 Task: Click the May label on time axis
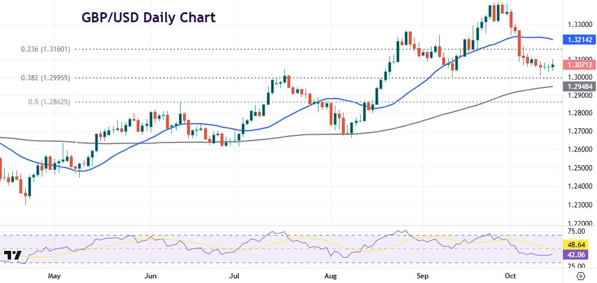pyautogui.click(x=54, y=275)
